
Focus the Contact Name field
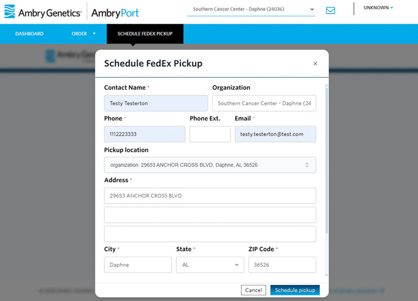[156, 103]
